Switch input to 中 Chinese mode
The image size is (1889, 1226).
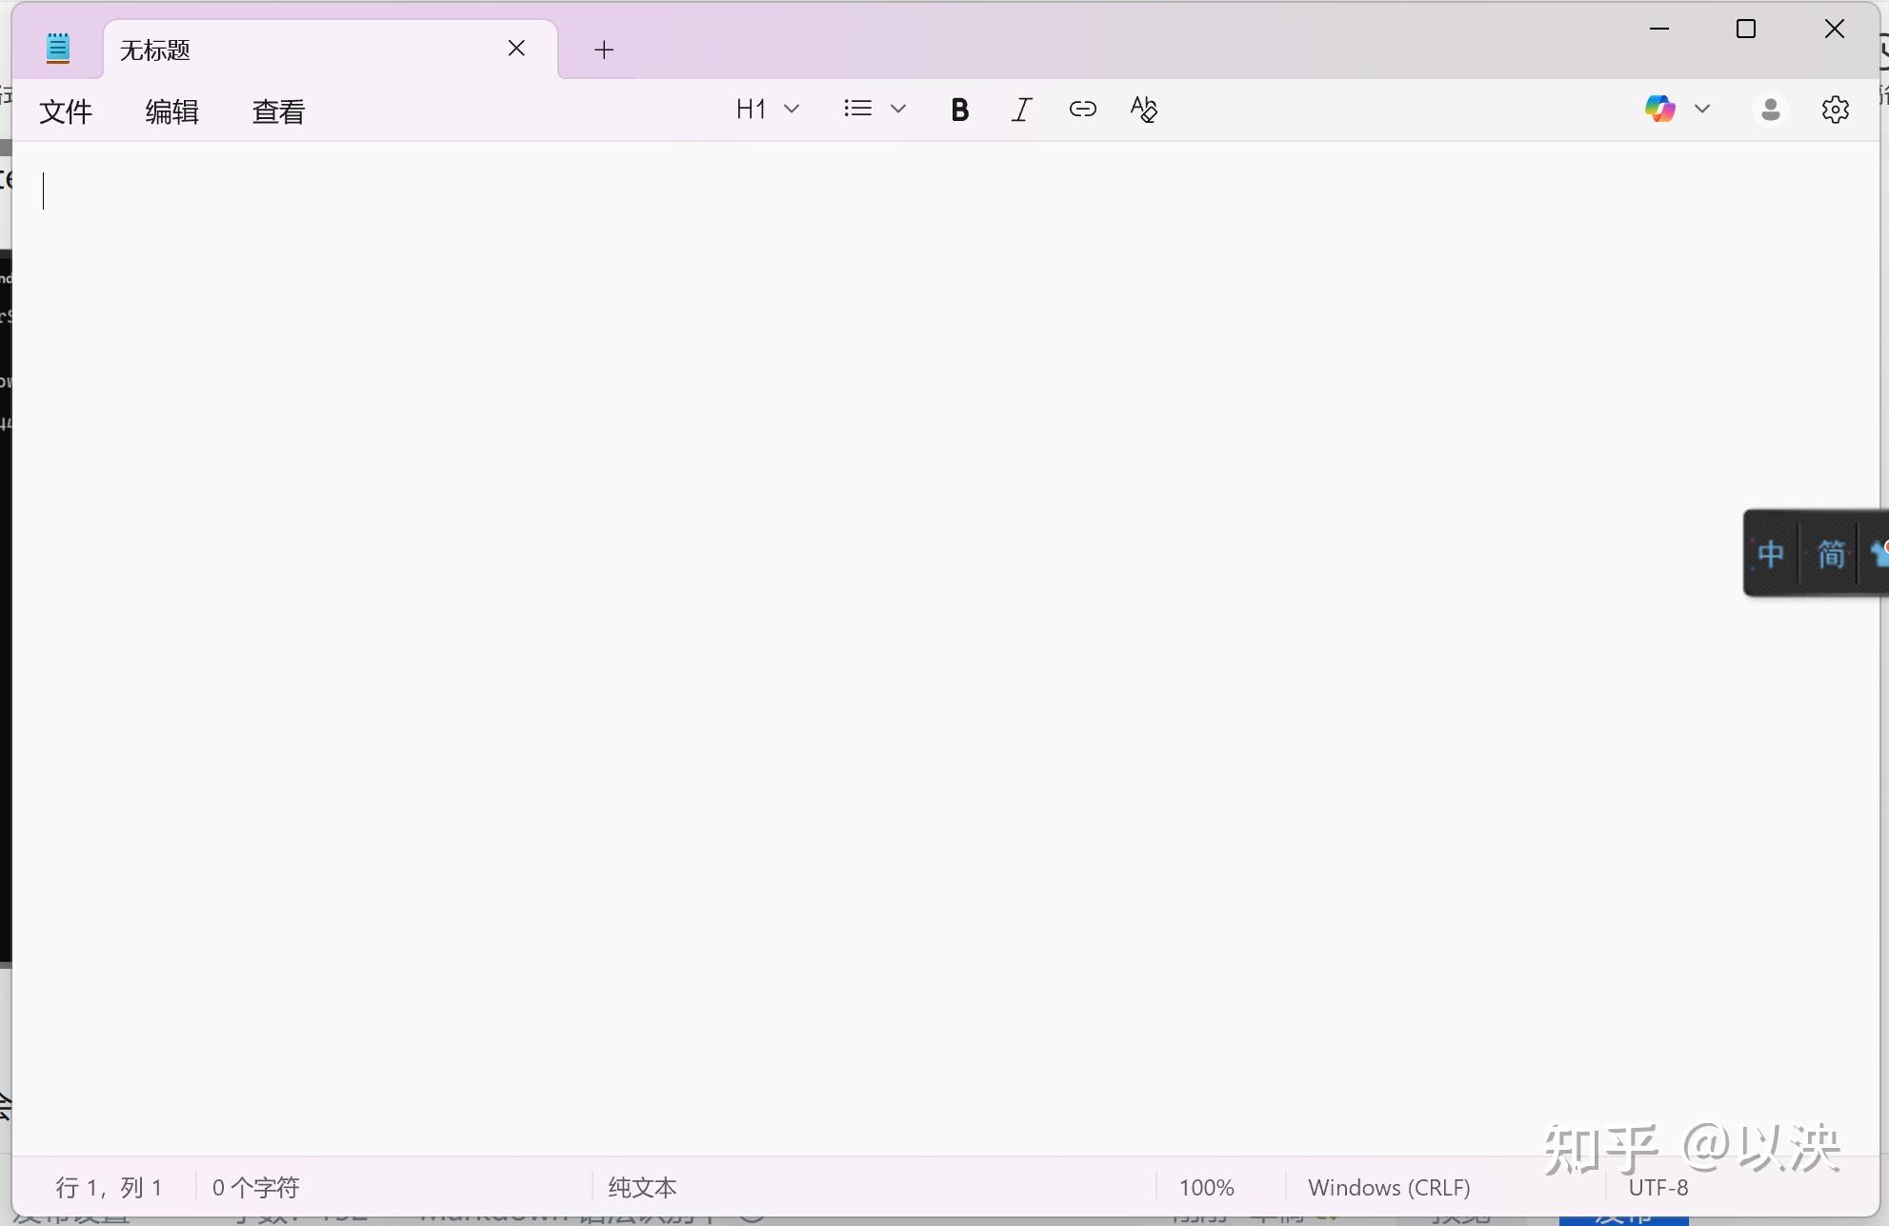1770,553
